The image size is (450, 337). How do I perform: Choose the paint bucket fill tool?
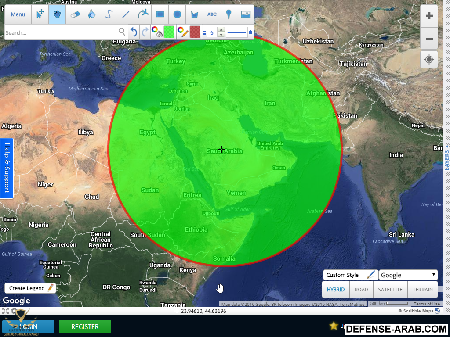pos(91,14)
